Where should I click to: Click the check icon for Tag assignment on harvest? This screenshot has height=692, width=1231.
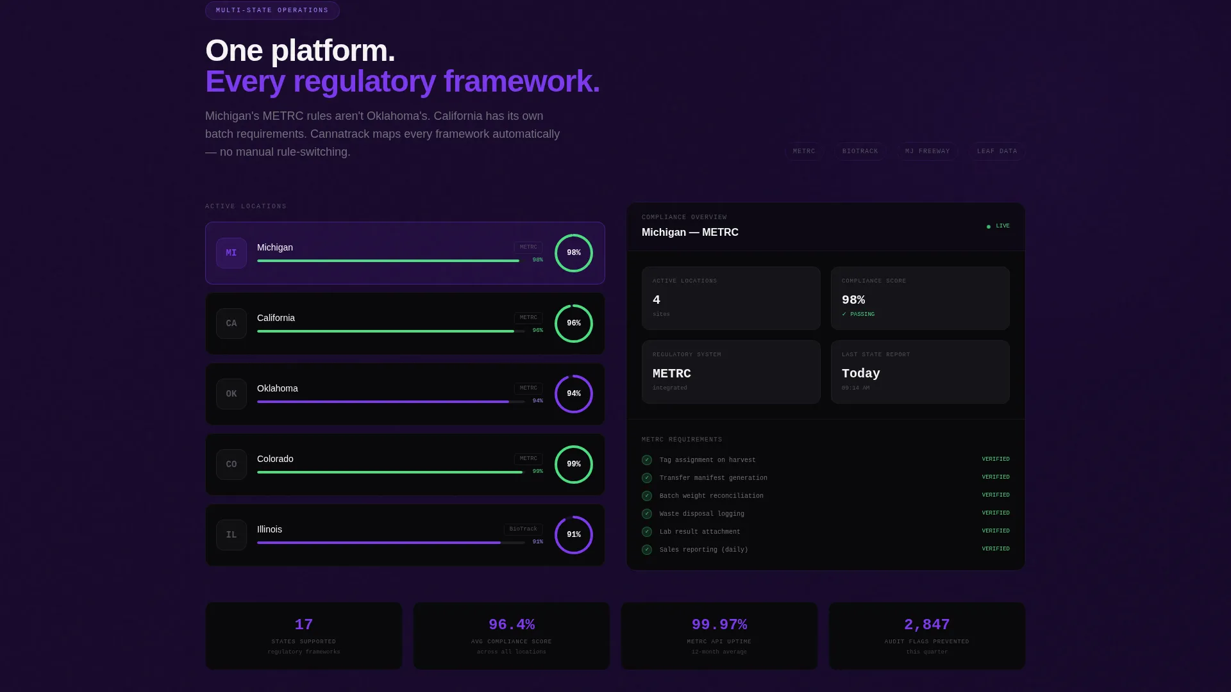647,460
